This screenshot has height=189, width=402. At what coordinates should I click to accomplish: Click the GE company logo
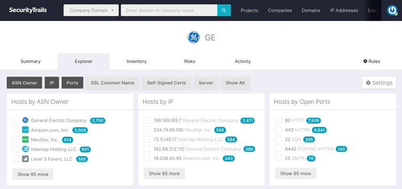click(x=194, y=38)
